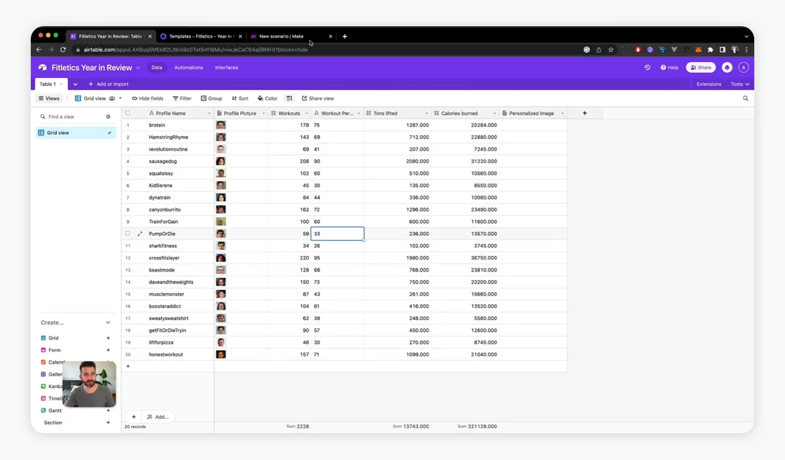785x460 pixels.
Task: Open the Tools dropdown
Action: coord(739,84)
